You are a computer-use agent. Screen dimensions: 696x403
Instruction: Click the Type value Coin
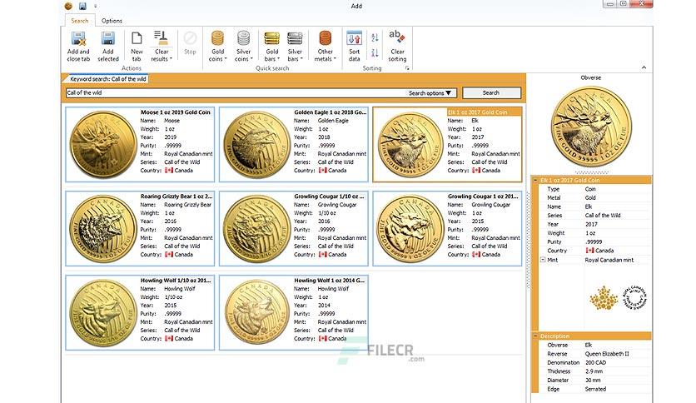(x=590, y=189)
